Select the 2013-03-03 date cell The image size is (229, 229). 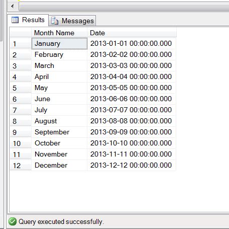[132, 66]
